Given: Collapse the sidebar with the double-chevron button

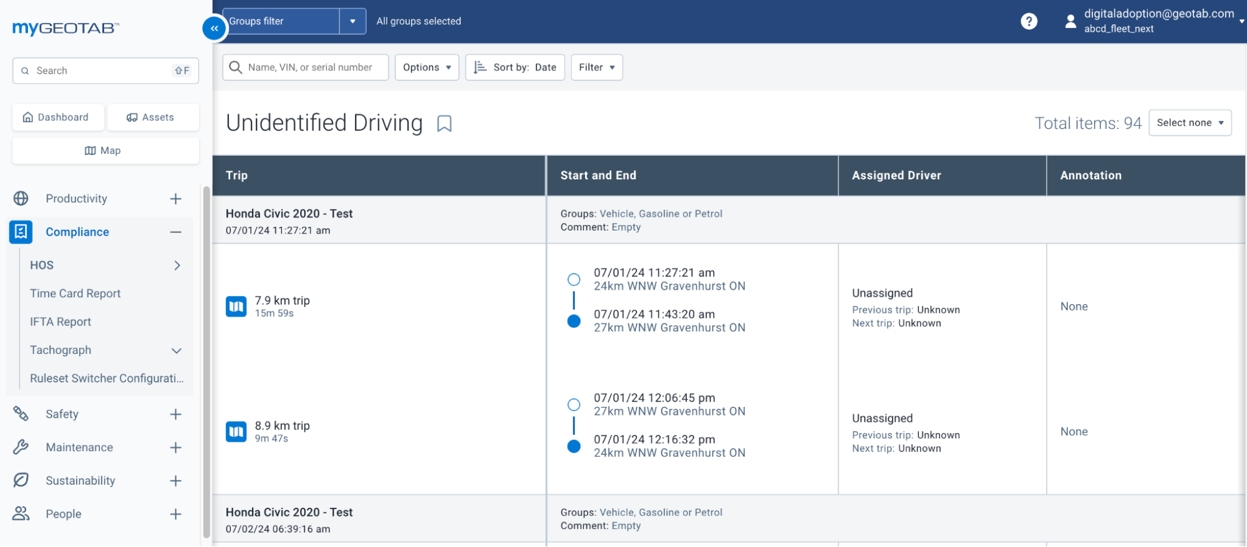Looking at the screenshot, I should 214,28.
